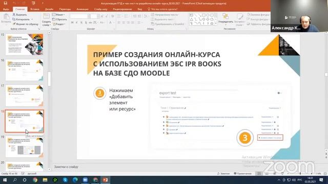This screenshot has width=328, height=184.
Task: Open File Explorer from the taskbar
Action: point(45,180)
